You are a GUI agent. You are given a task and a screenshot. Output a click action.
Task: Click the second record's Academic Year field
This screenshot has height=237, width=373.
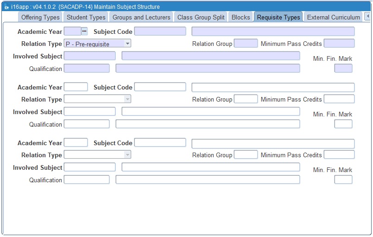76,87
